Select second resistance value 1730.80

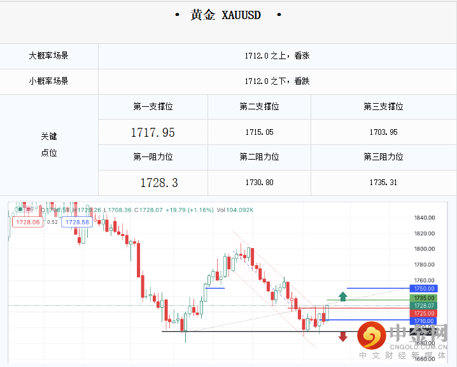(260, 183)
